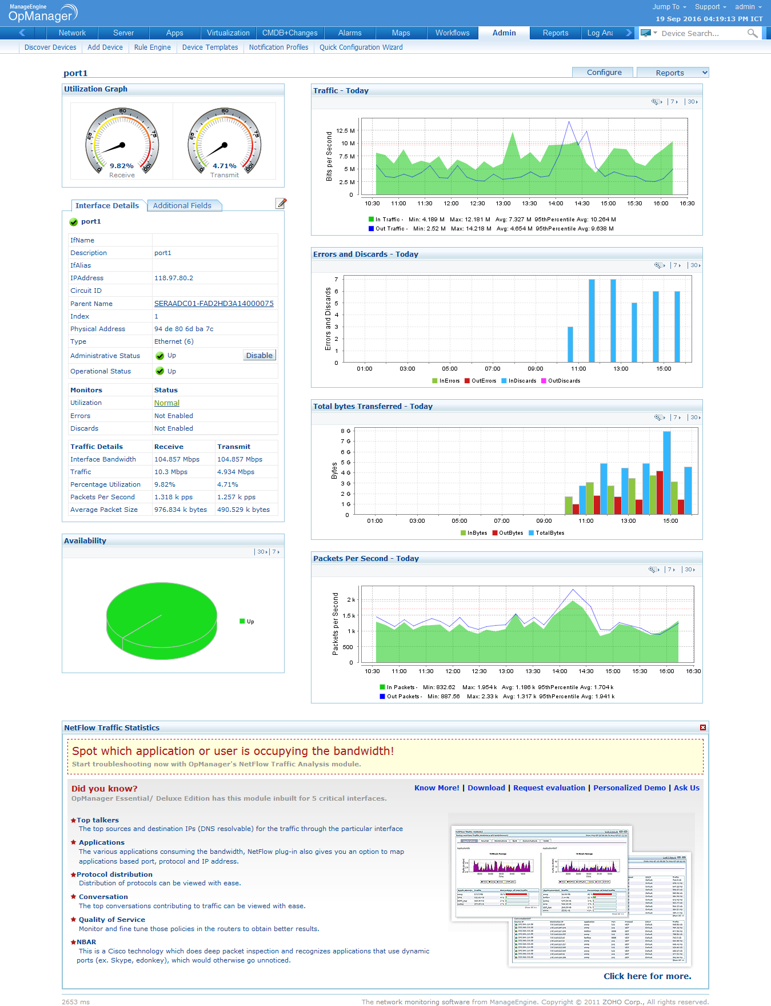Viewport: 771px width, 1006px height.
Task: Open parent device SERAADC01-FAD2HD3A14000075 link
Action: coord(214,304)
